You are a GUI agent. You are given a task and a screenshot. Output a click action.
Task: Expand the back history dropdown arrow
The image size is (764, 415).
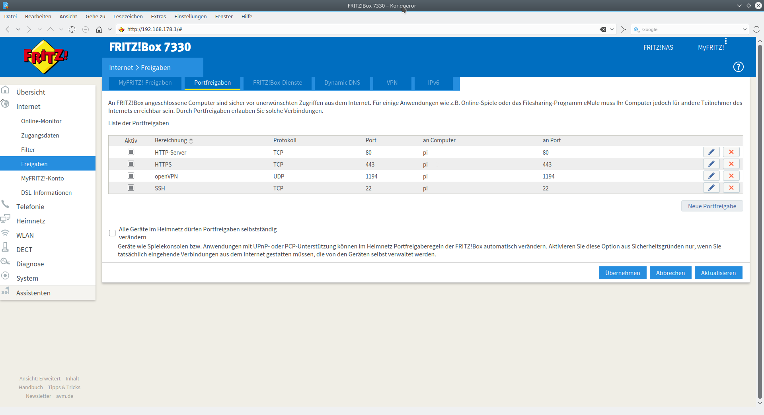pyautogui.click(x=18, y=29)
